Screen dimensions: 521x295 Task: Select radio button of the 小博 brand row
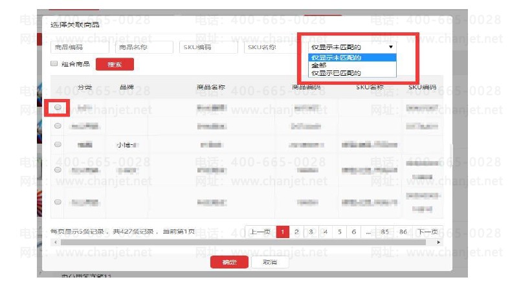[x=58, y=144]
